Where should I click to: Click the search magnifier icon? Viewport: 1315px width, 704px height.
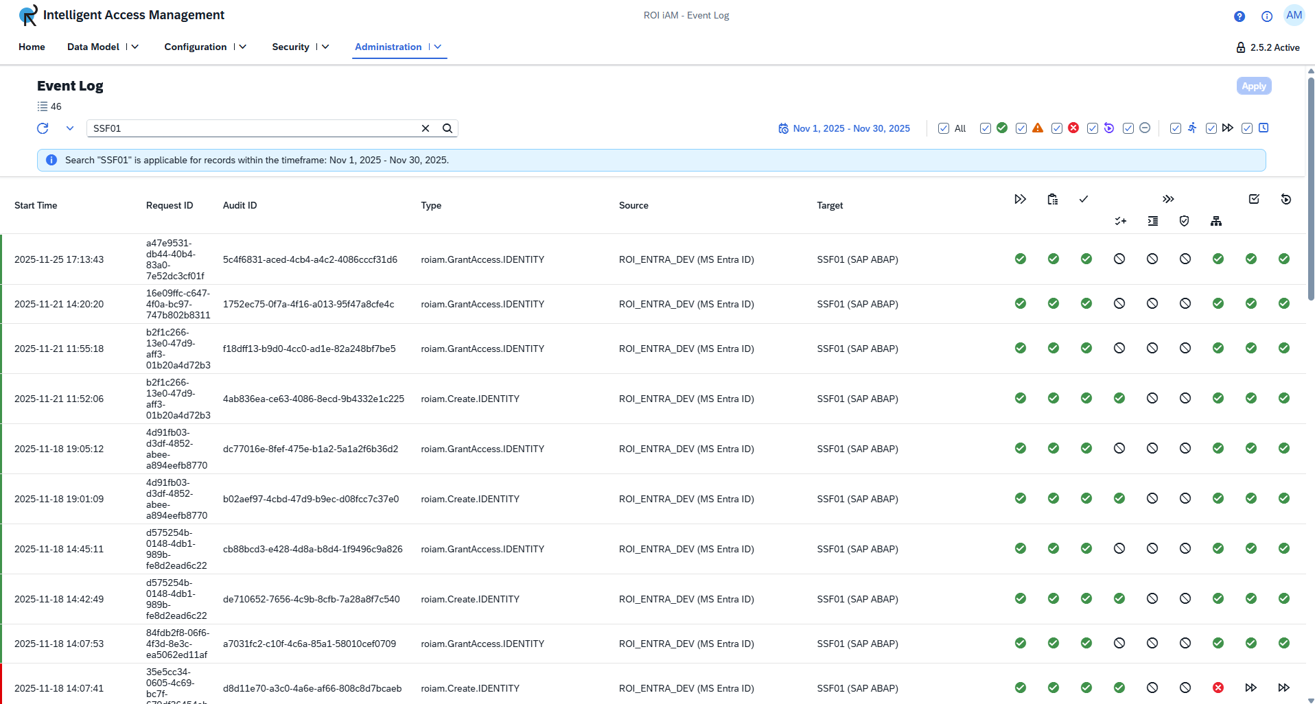[x=447, y=128]
